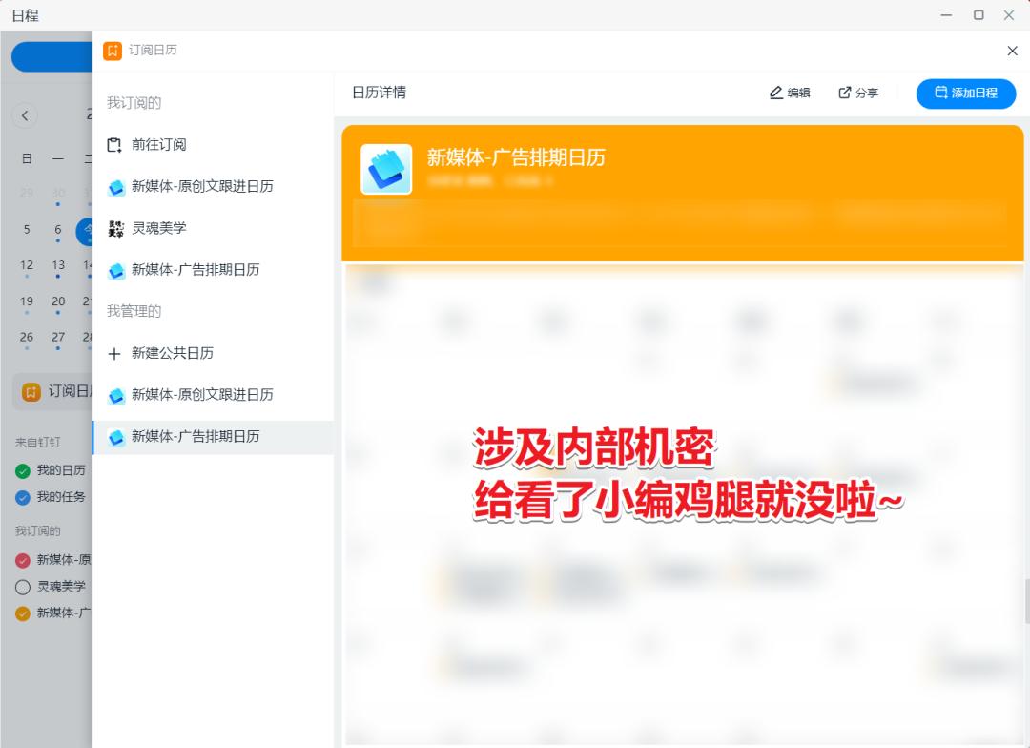Click the 订阅日历 bookmark icon in dialog header
The image size is (1030, 748).
click(x=112, y=51)
